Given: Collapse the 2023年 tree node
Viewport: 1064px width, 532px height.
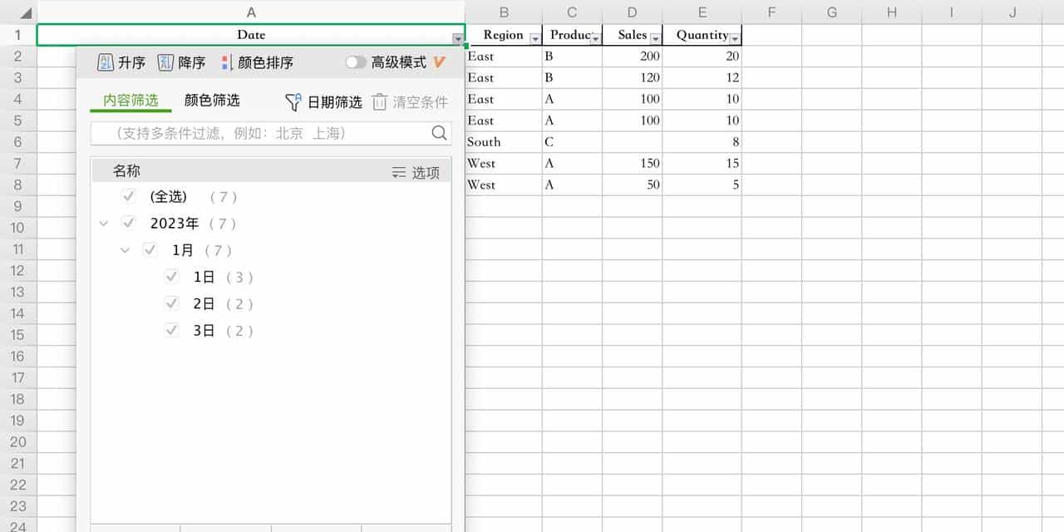Looking at the screenshot, I should (x=103, y=224).
